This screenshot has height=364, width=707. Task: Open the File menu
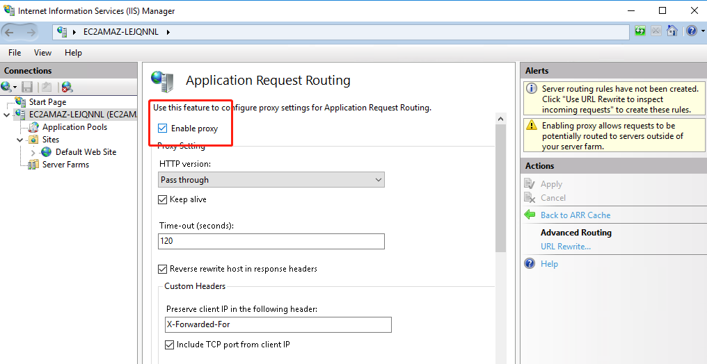pyautogui.click(x=15, y=53)
